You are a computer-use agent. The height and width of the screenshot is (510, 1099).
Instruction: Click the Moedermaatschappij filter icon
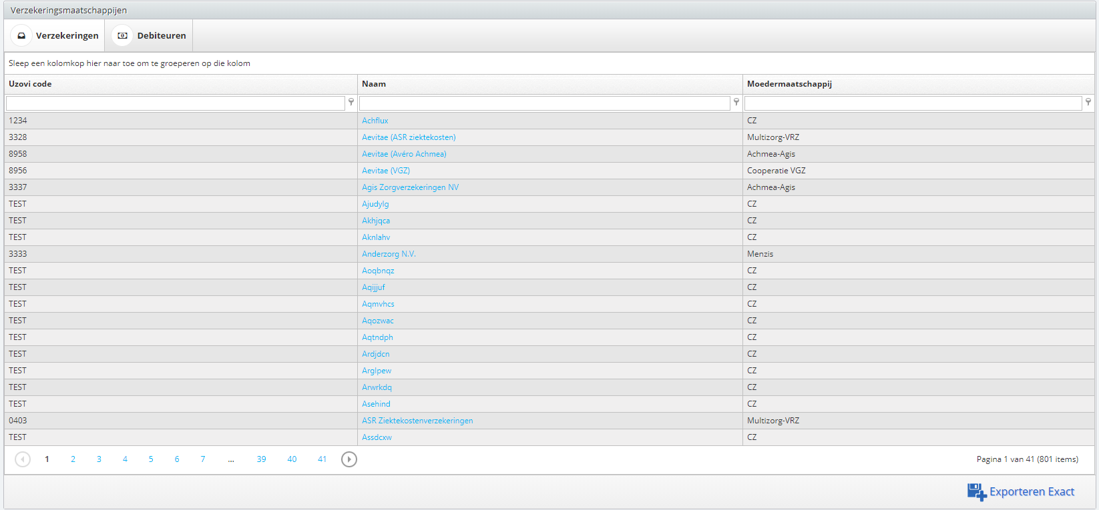click(x=1088, y=102)
